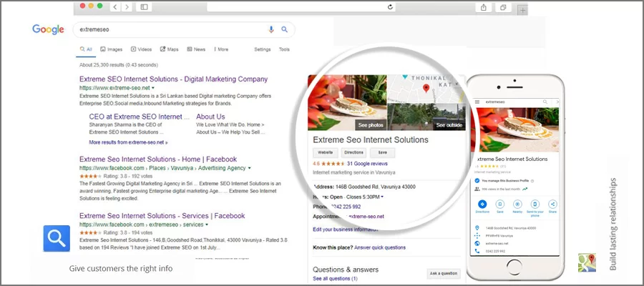Open the See all questions (1) link
Viewport: 644px width, 286px height.
335,279
